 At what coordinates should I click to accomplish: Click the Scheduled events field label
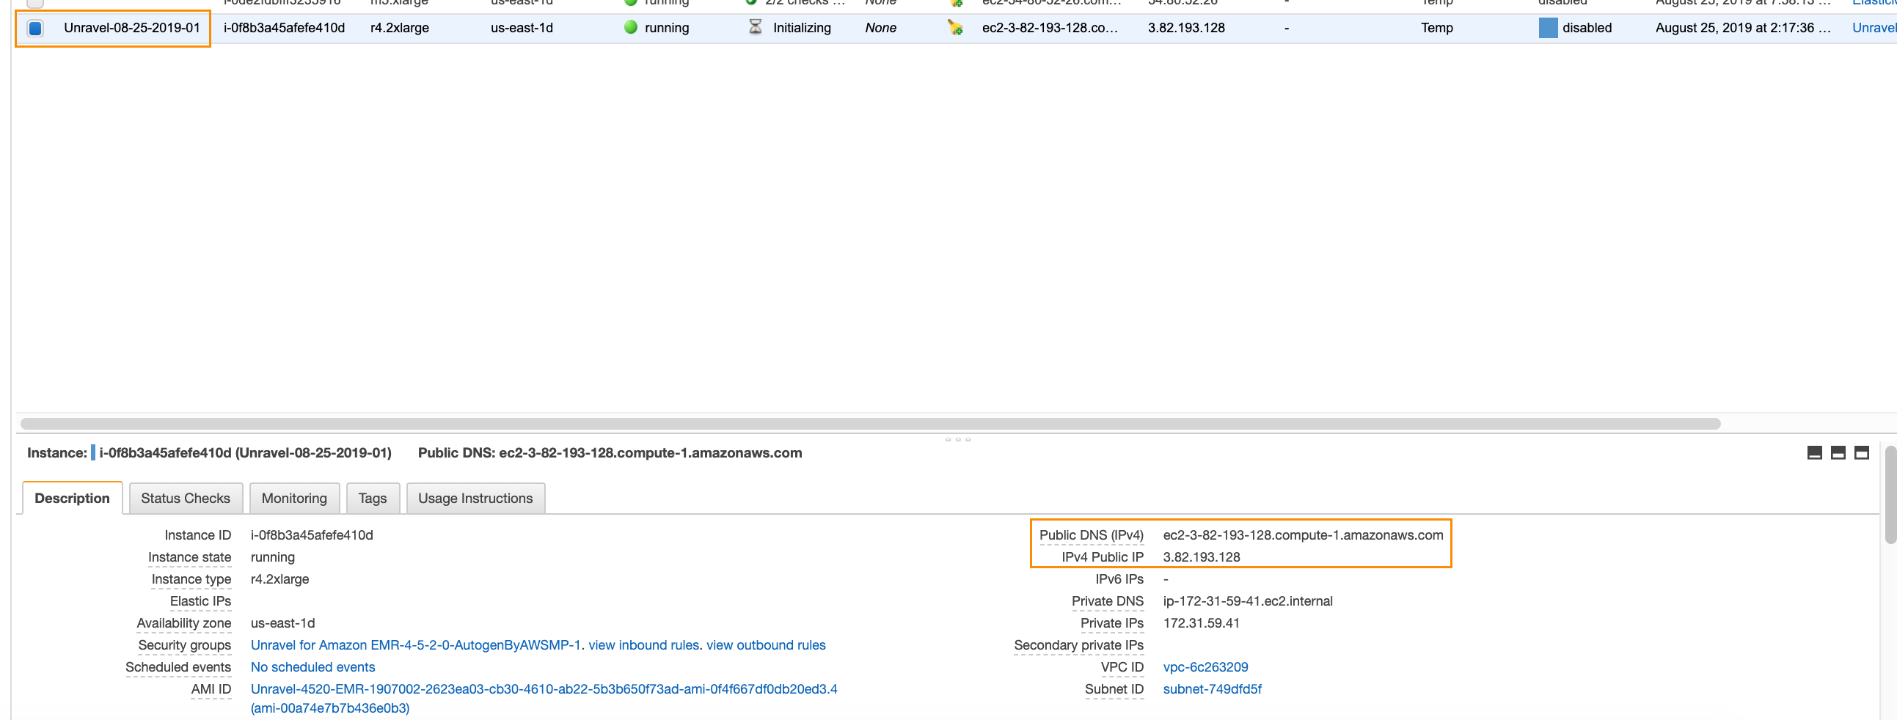(178, 668)
